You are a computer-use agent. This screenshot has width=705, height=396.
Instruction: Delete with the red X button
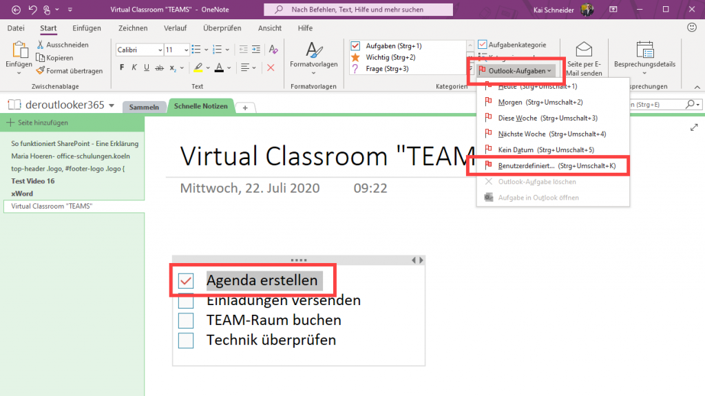(x=271, y=67)
